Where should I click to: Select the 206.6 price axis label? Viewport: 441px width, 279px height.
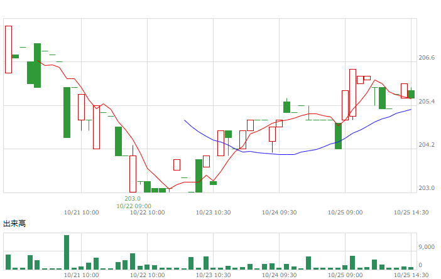427,58
